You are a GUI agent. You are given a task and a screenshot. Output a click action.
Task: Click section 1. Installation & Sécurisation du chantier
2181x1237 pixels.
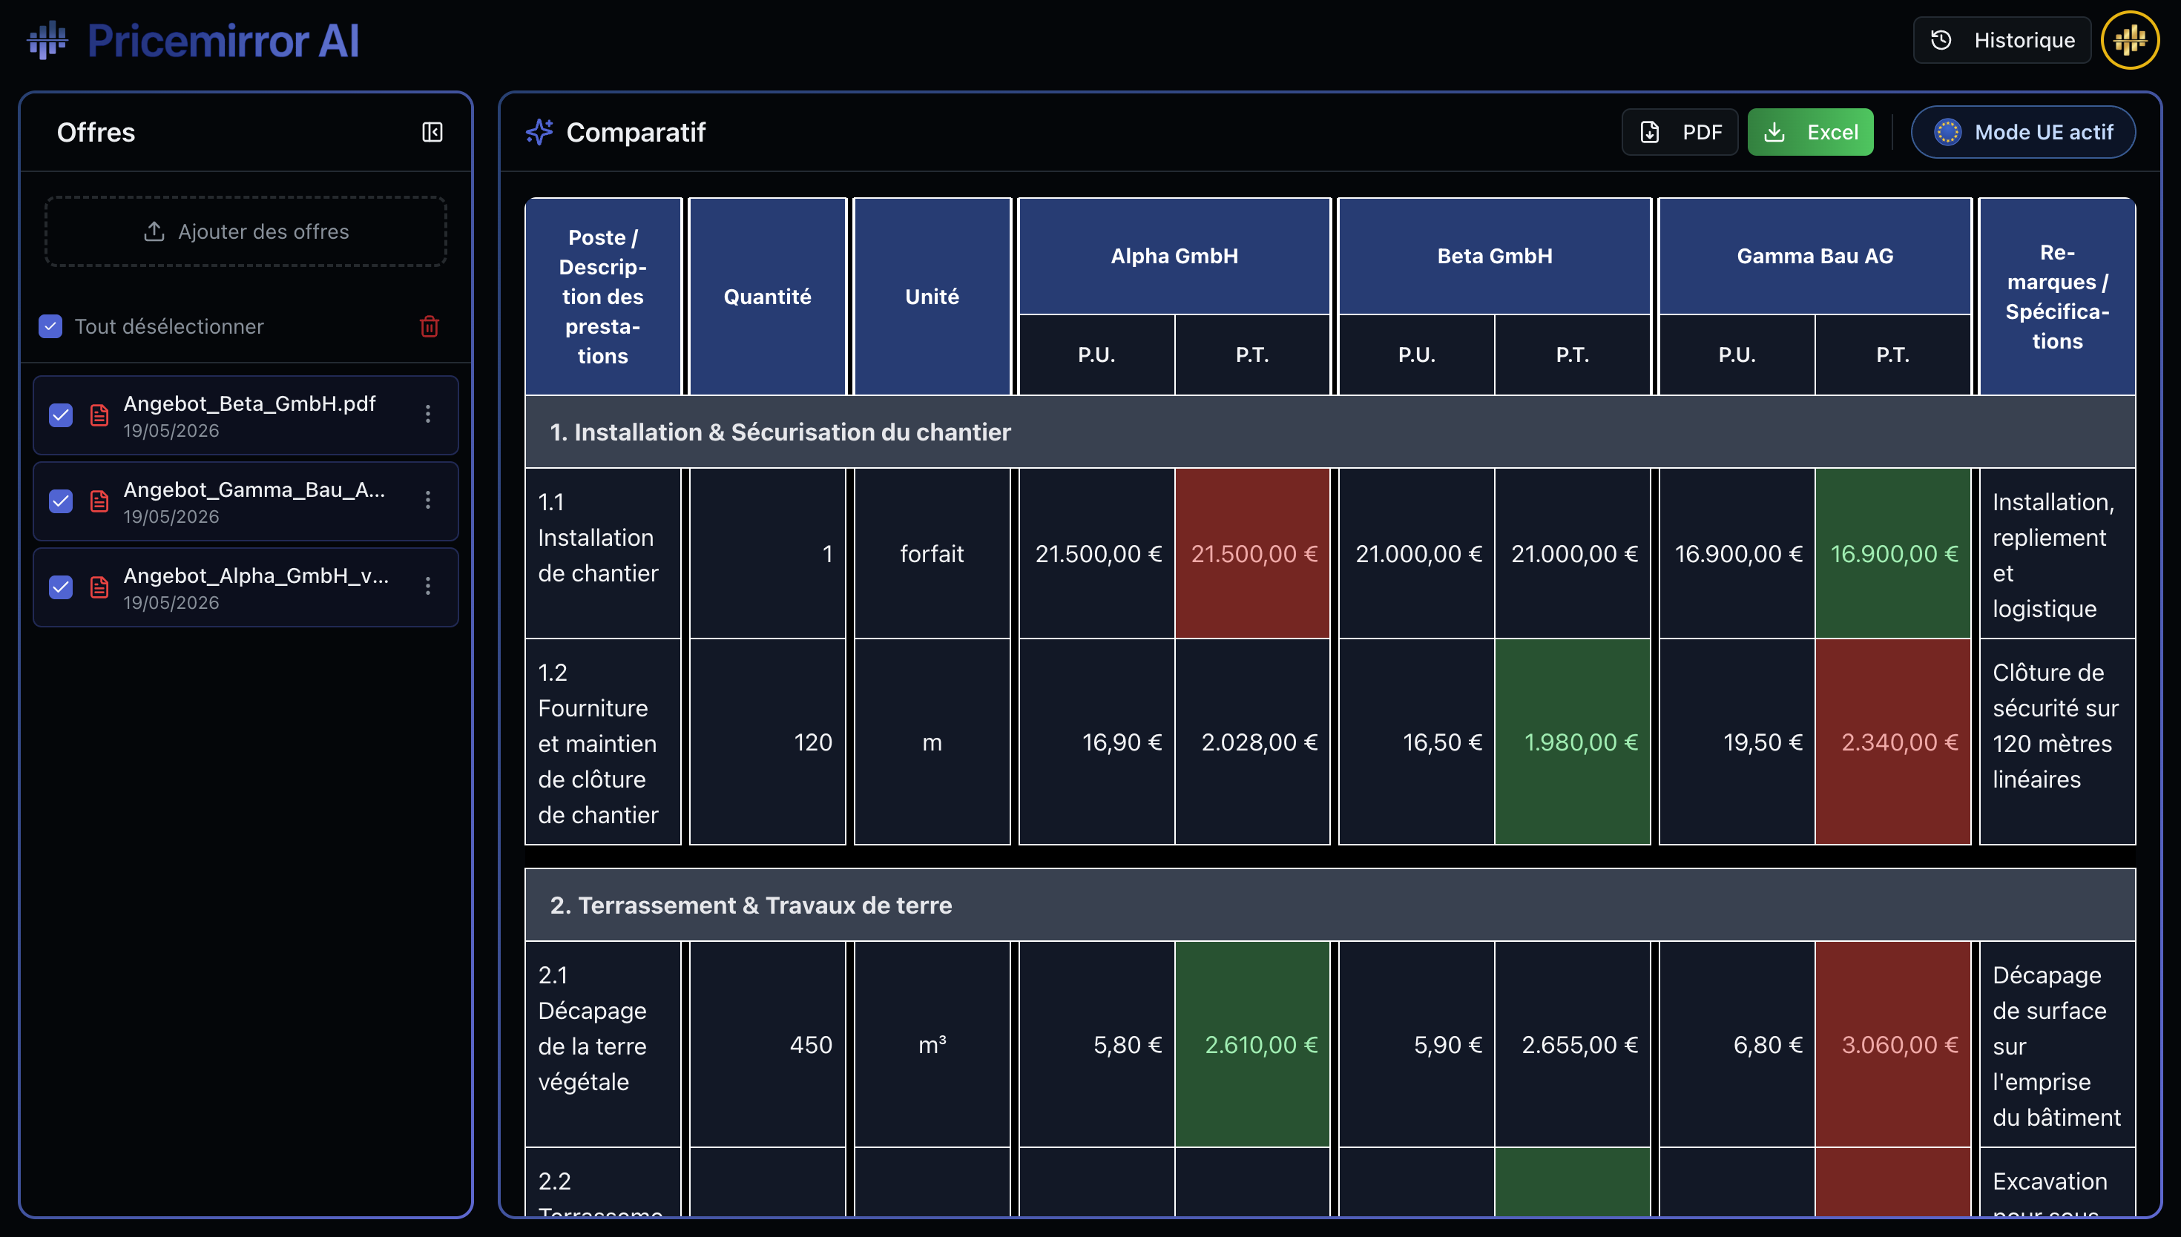click(x=1329, y=432)
